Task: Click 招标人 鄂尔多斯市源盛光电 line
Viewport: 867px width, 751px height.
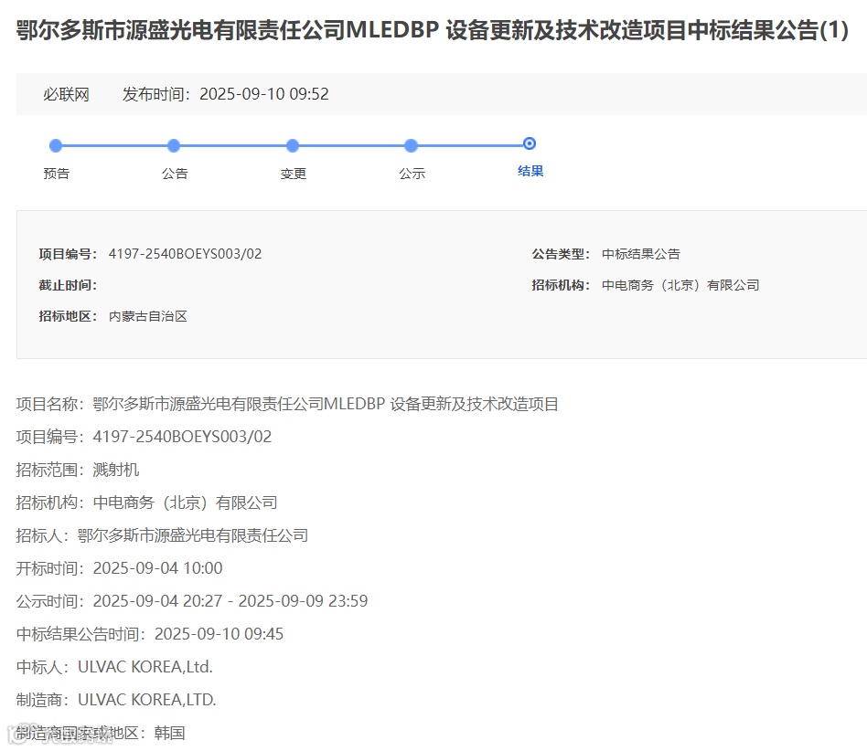Action: click(x=162, y=535)
